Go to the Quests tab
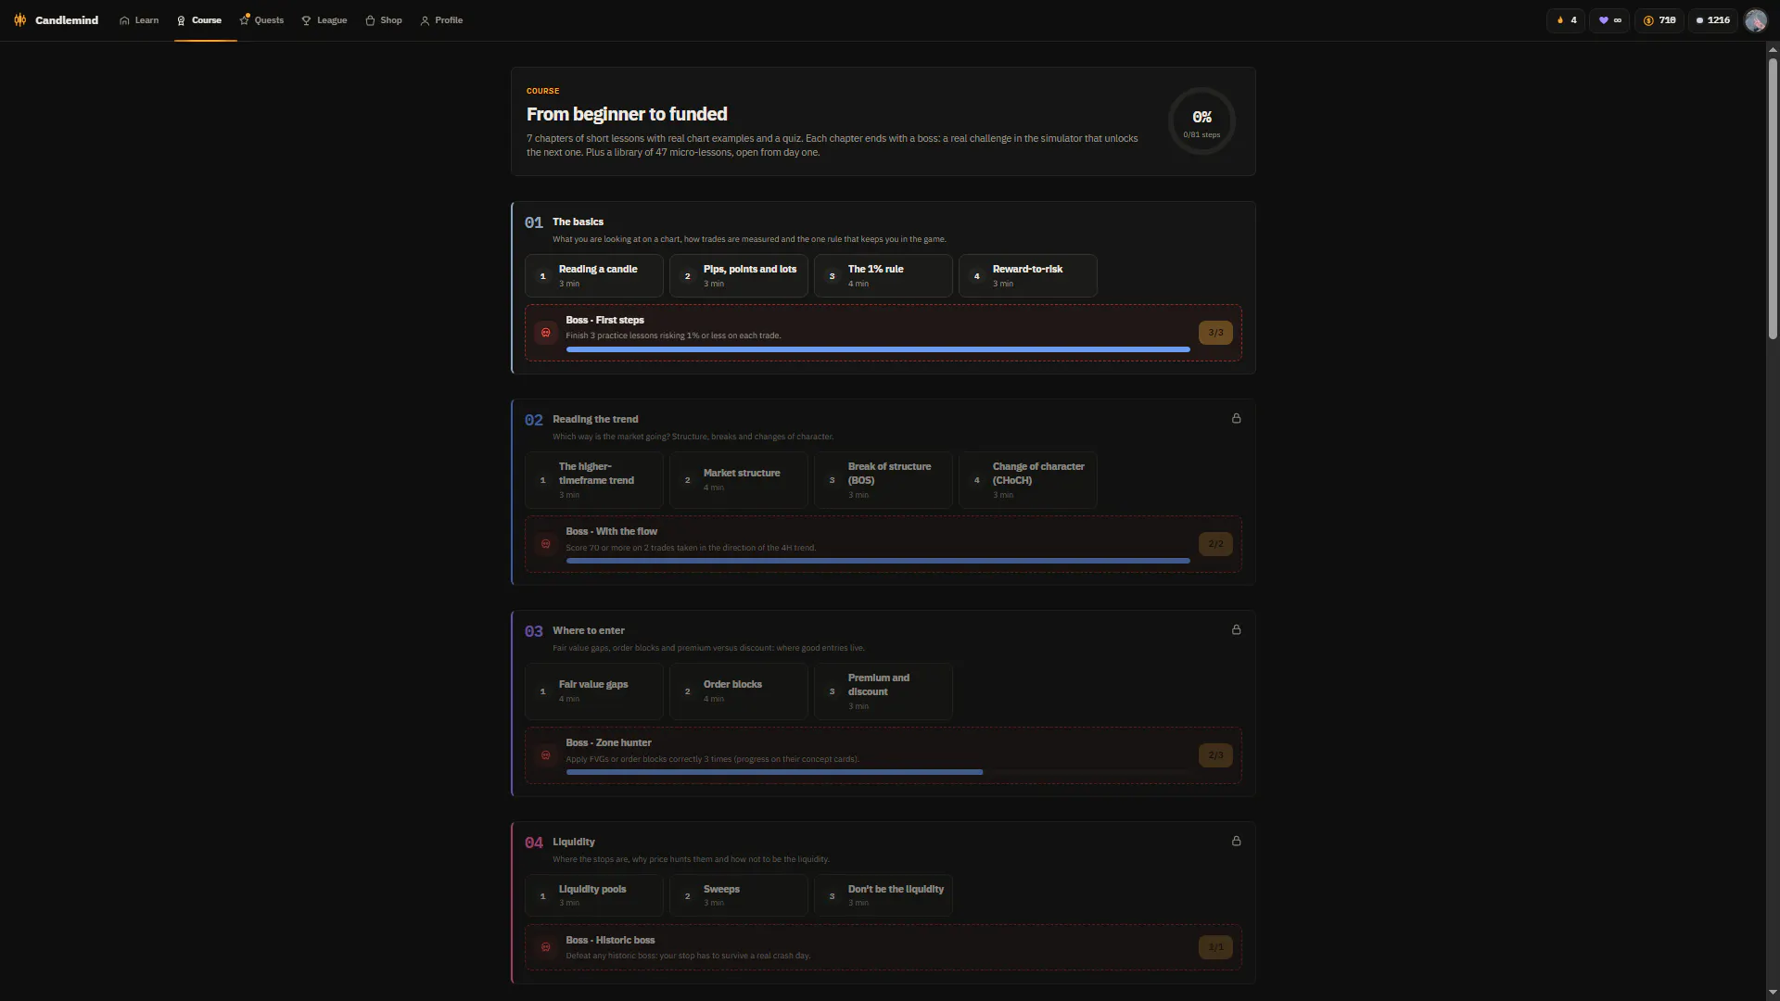The height and width of the screenshot is (1001, 1780). 261,19
